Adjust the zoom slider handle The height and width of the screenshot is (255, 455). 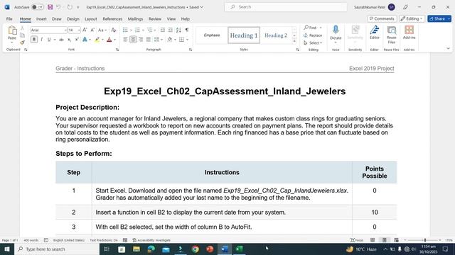coord(425,240)
